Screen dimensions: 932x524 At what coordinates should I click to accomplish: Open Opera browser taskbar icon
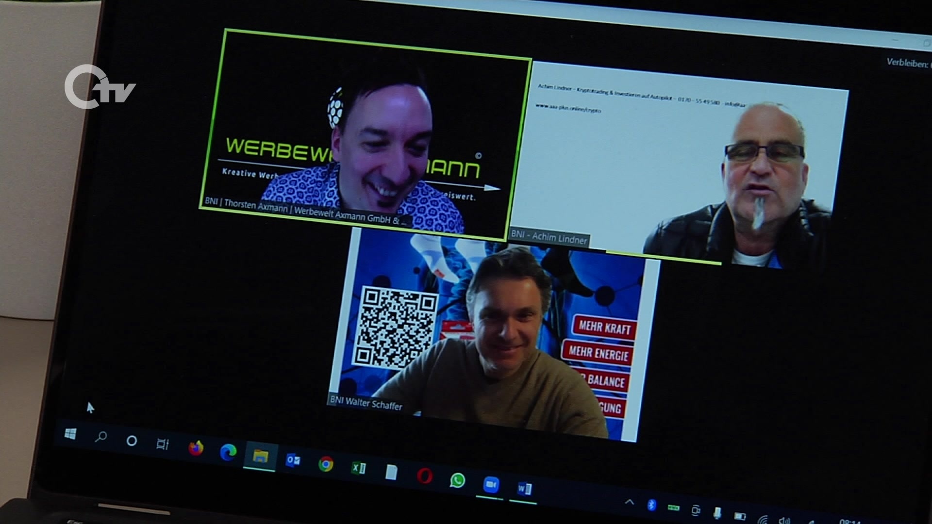coord(425,476)
